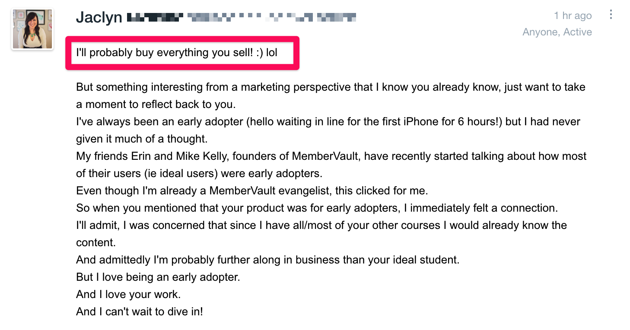630x330 pixels.
Task: Click the 'a moment to reflect back' line
Action: coord(156,105)
